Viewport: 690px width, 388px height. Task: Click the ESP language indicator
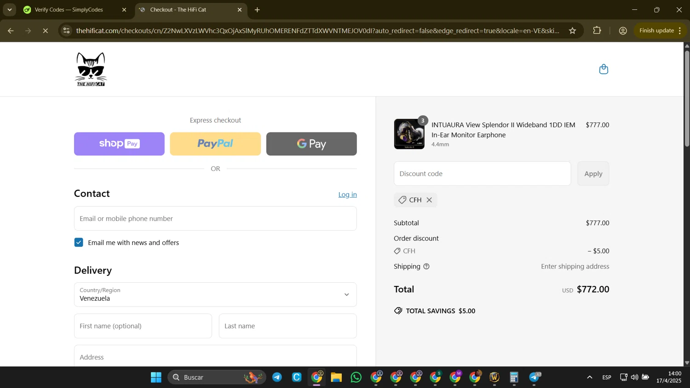coord(607,377)
